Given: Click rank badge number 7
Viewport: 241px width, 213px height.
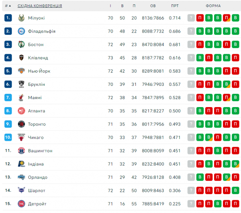Looking at the screenshot, I should click(x=8, y=97).
